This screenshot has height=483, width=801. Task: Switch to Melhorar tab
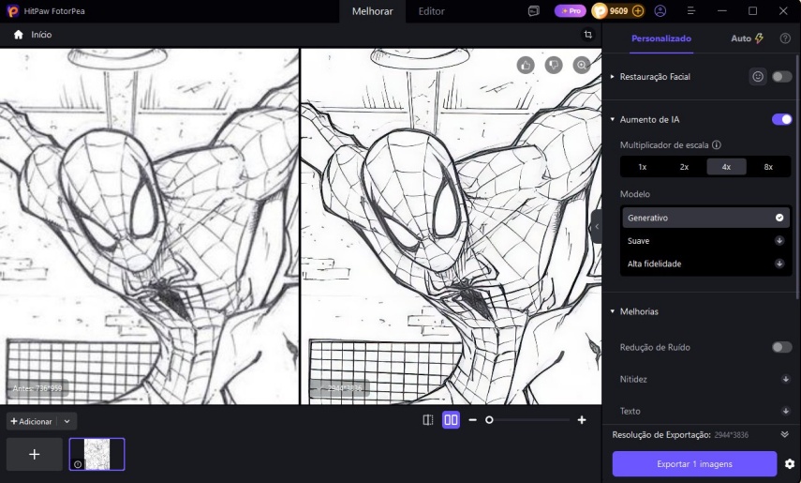373,11
